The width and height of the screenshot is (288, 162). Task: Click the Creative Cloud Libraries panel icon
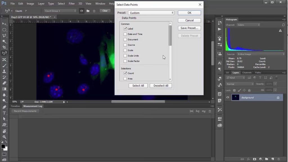click(x=220, y=125)
